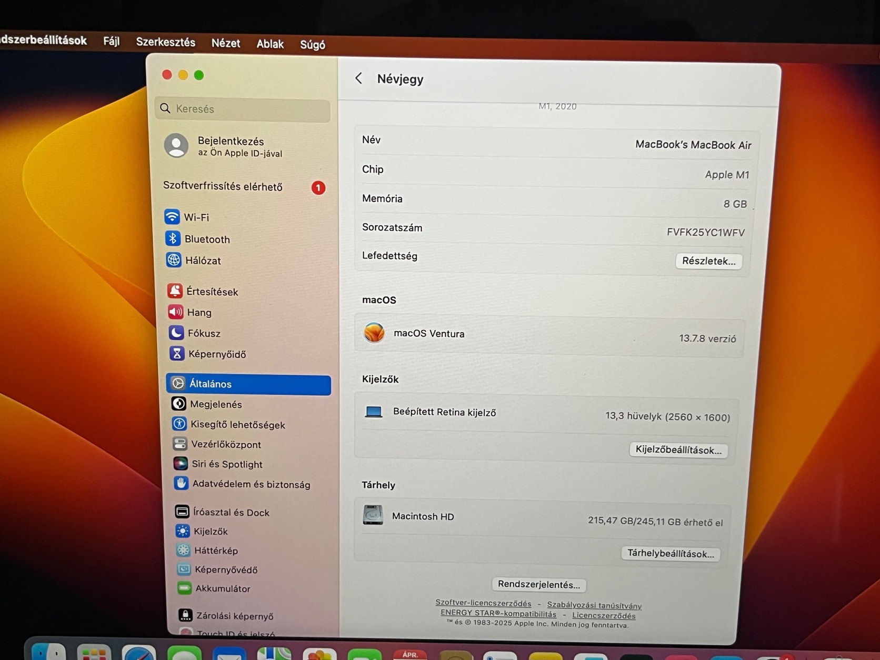Select the Hálózat globe icon

174,259
